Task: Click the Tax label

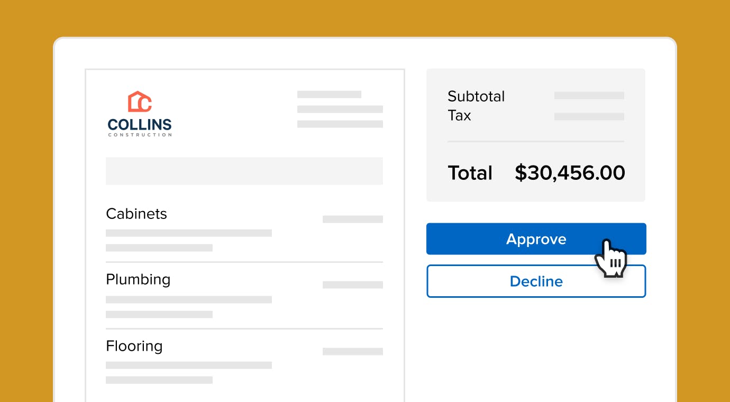Action: pos(459,115)
